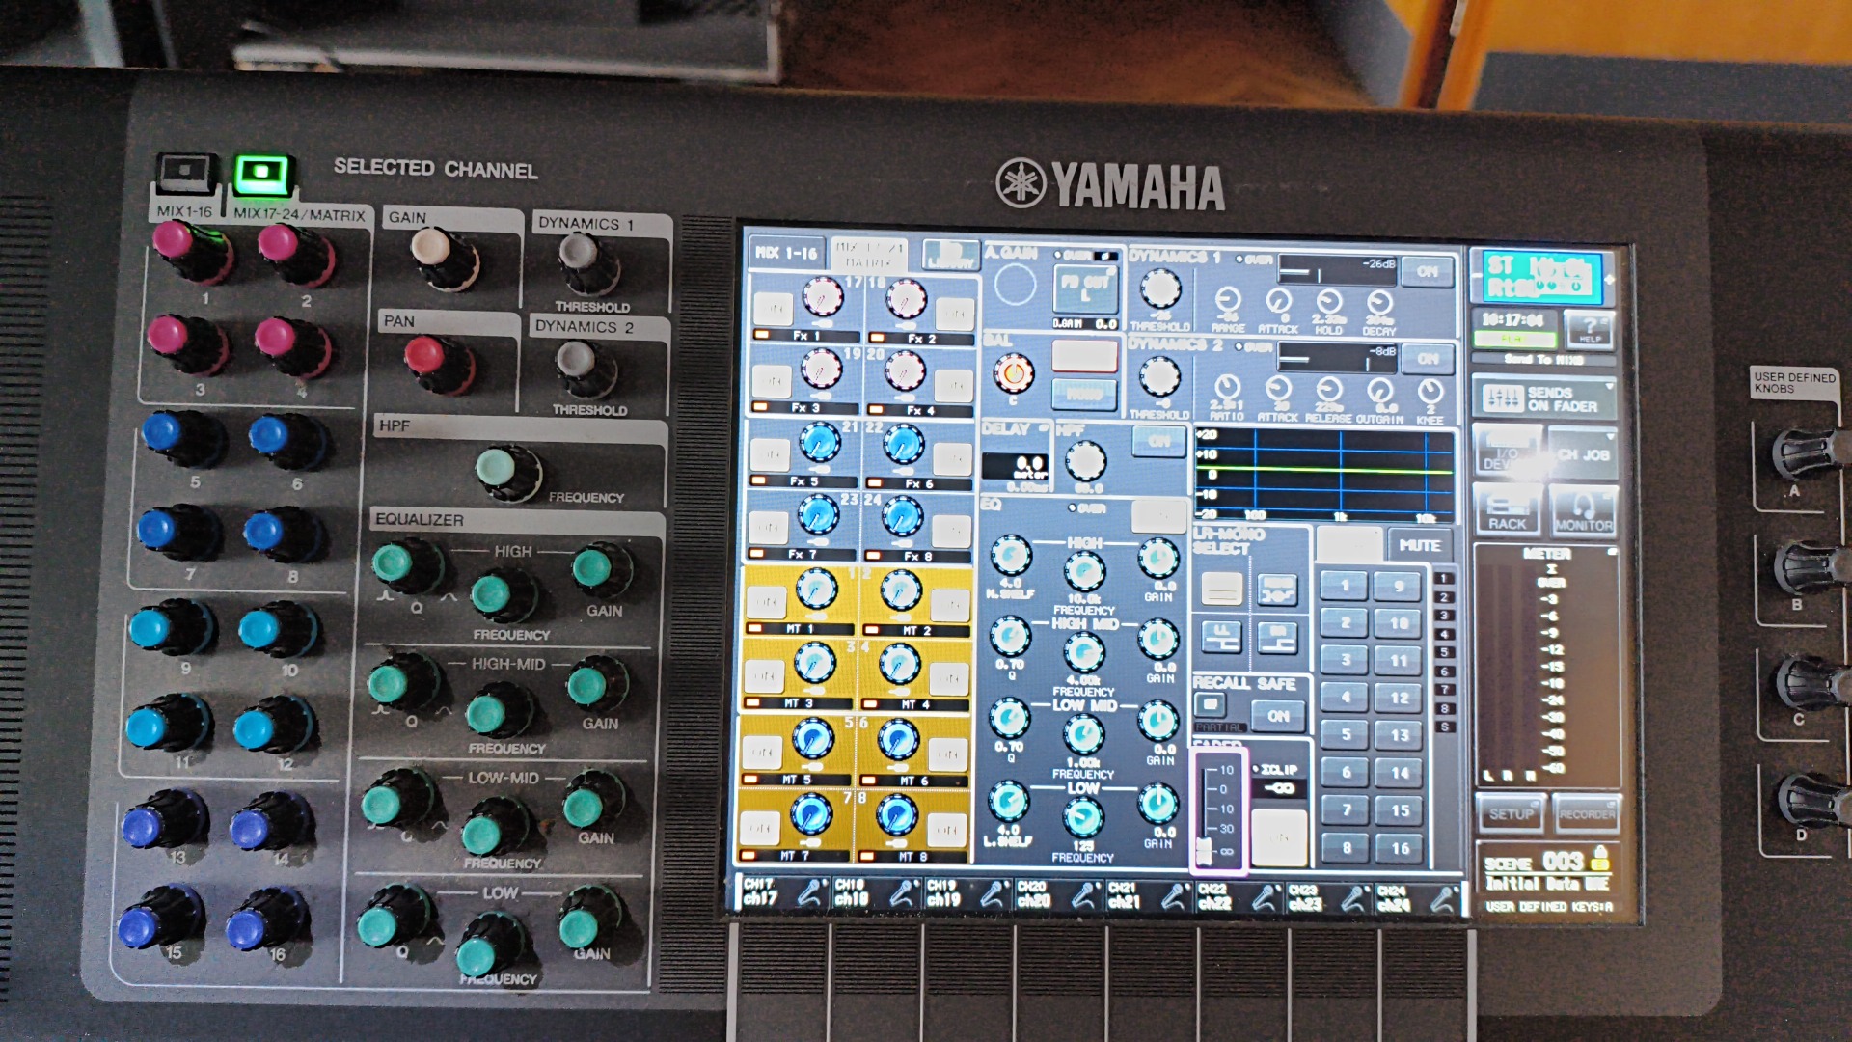Open the Library button at top
This screenshot has height=1042, width=1852.
(x=950, y=255)
